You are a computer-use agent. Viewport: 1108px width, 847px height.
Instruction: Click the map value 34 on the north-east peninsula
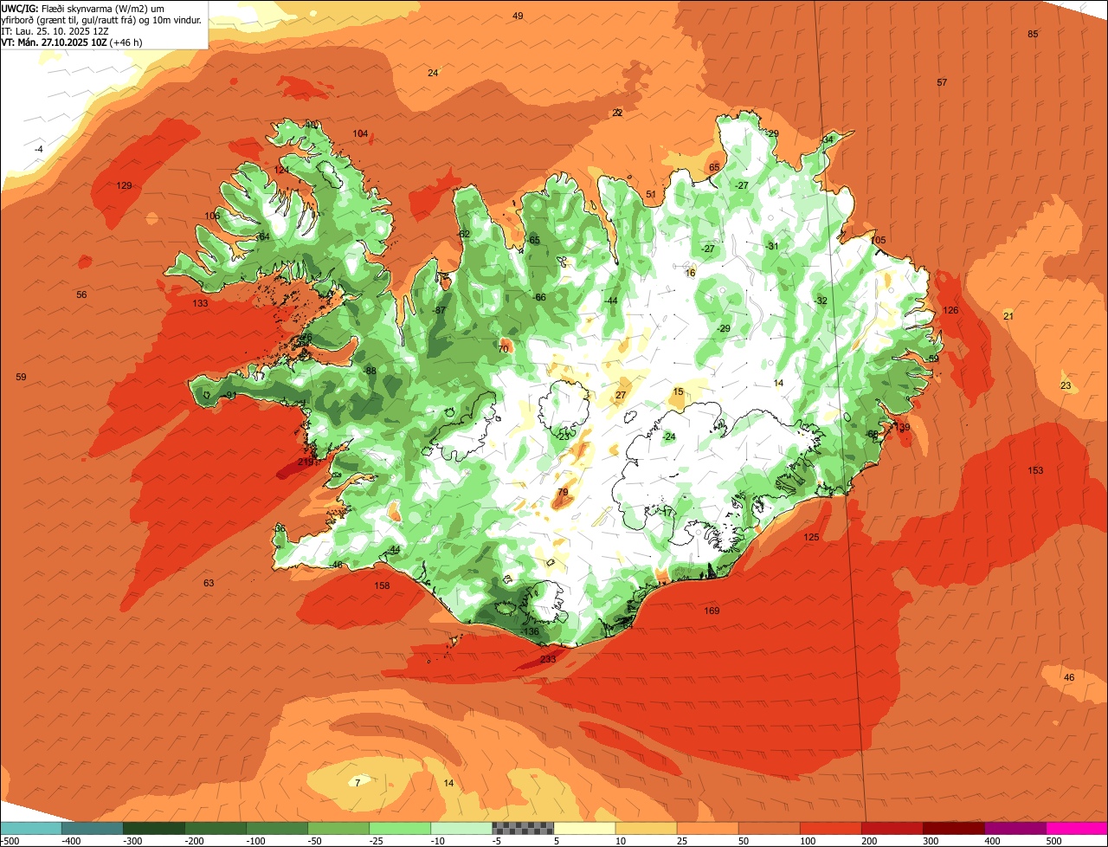[x=828, y=139]
